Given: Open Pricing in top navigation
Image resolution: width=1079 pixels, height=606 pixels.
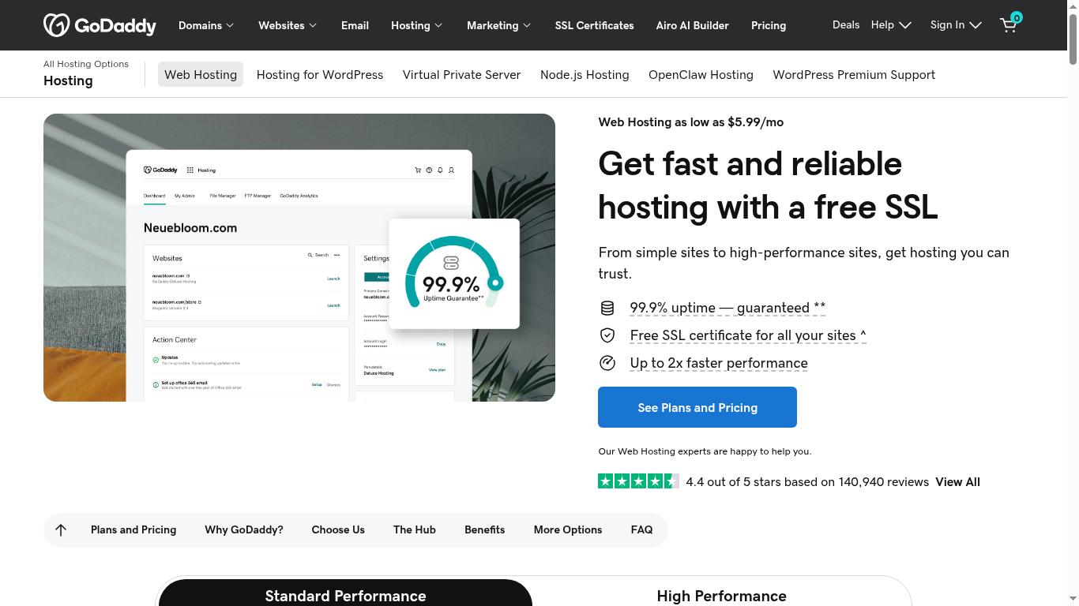Looking at the screenshot, I should pyautogui.click(x=769, y=25).
